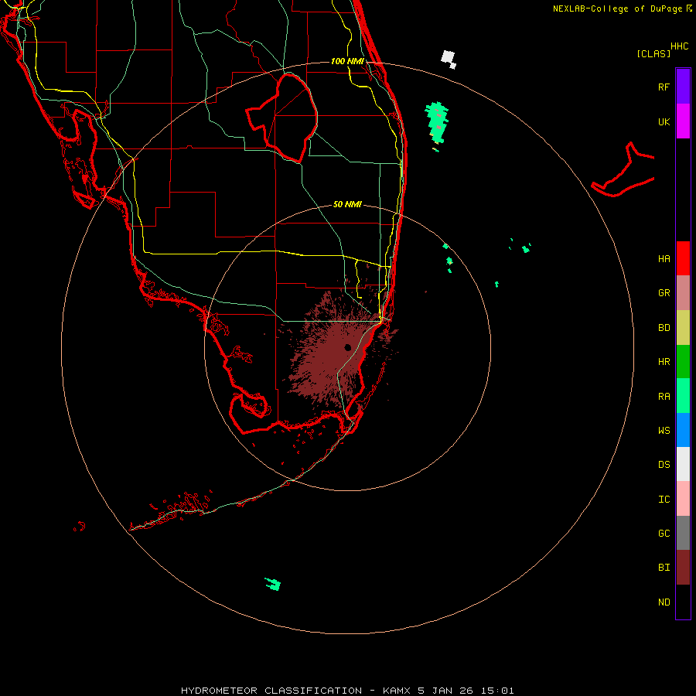696x696 pixels.
Task: Click the 50 NMI range ring label
Action: pyautogui.click(x=347, y=204)
